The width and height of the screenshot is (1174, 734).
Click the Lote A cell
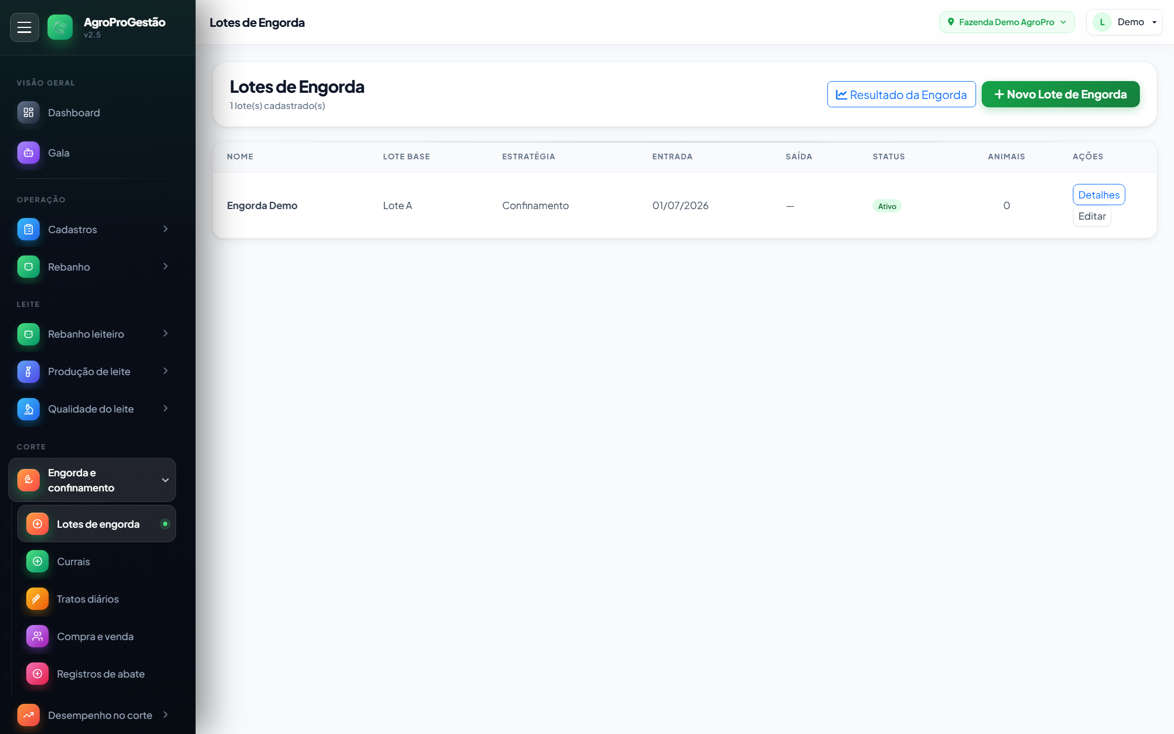pos(397,205)
